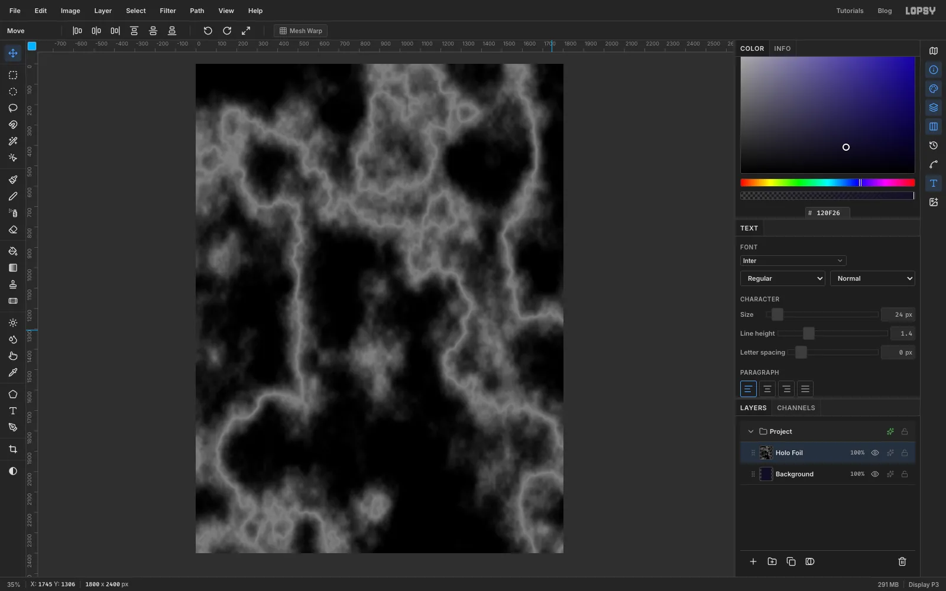
Task: Open the File menu
Action: [x=15, y=11]
